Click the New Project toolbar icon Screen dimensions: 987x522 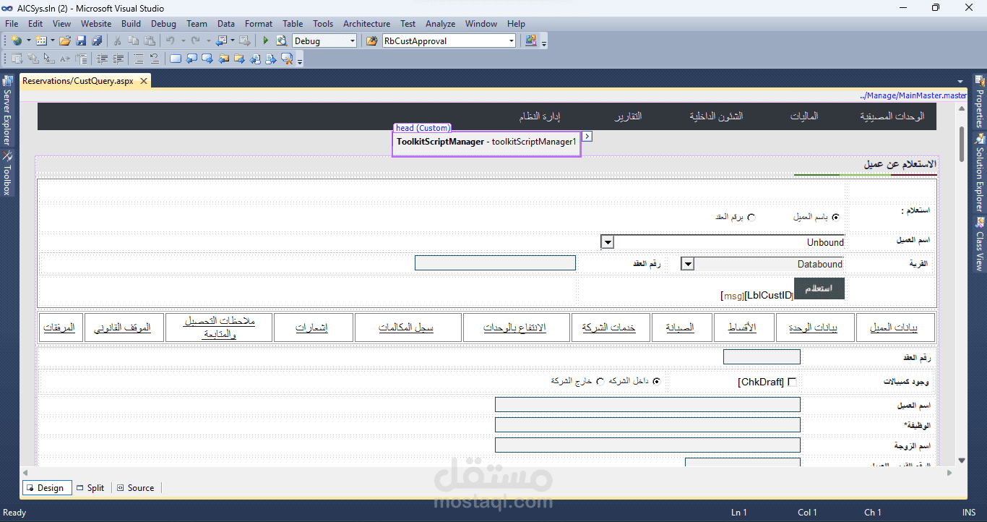pyautogui.click(x=17, y=40)
